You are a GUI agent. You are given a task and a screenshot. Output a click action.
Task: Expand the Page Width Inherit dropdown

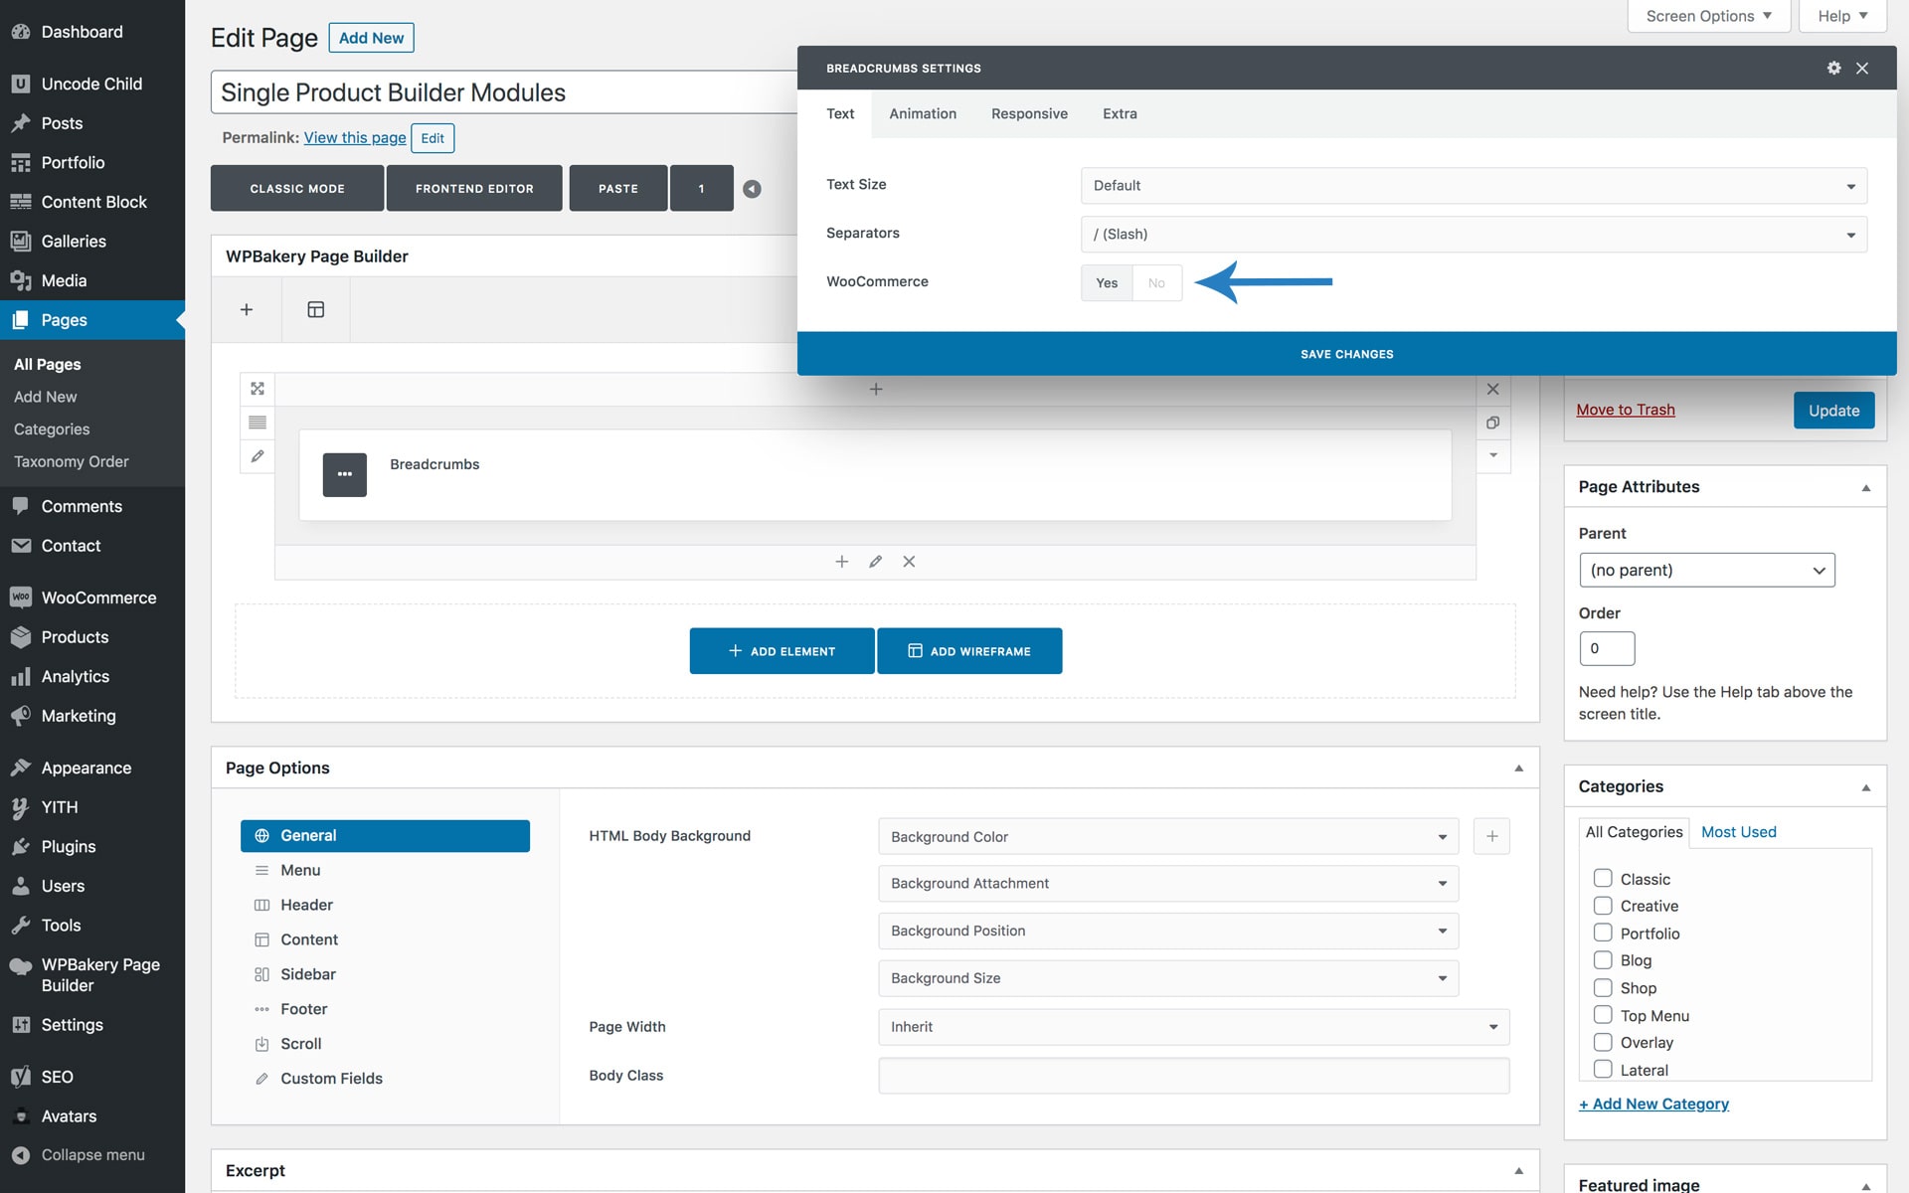coord(1193,1027)
